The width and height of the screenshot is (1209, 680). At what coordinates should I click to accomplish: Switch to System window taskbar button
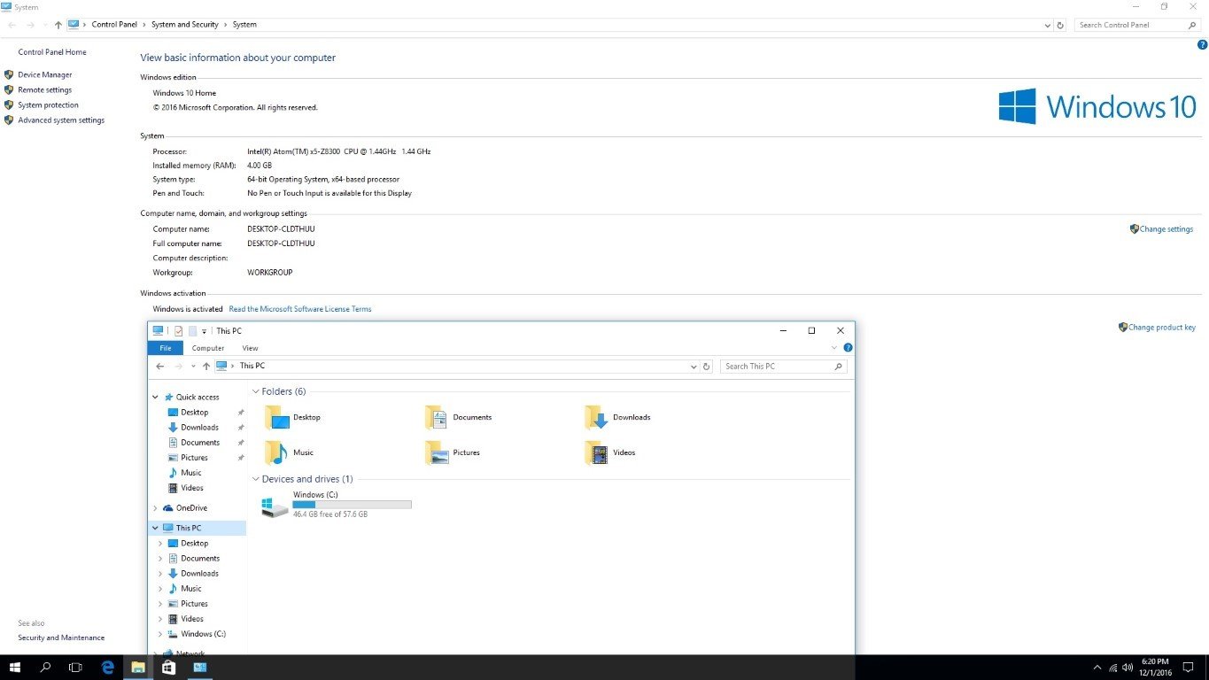coord(200,667)
